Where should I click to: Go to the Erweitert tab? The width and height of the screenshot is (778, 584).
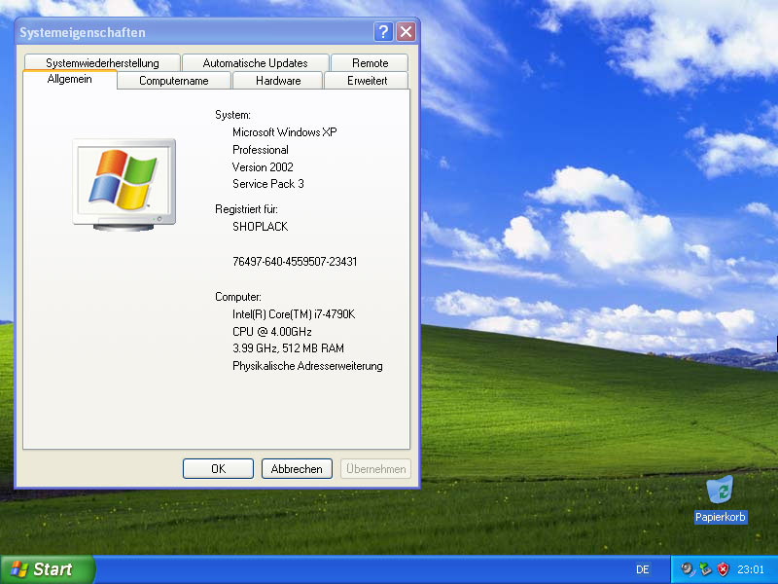point(367,81)
